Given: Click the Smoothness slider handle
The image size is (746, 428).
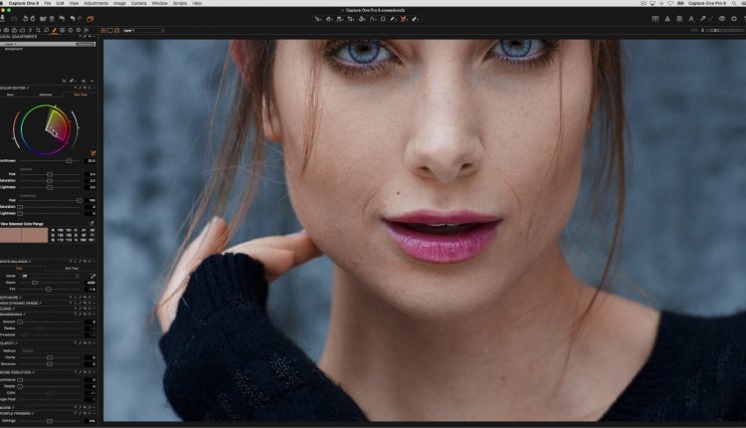Looking at the screenshot, I should [x=69, y=161].
